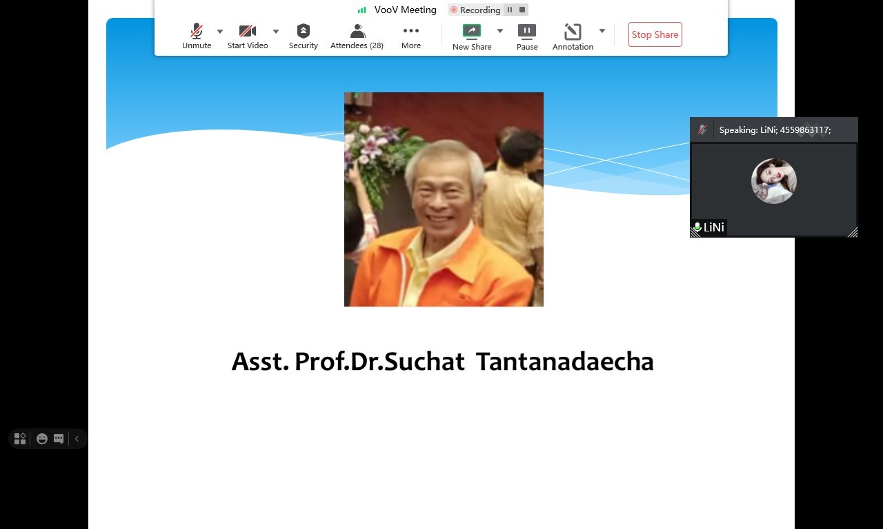Open video options arrow beside Start Video
The image size is (883, 529).
[x=276, y=32]
